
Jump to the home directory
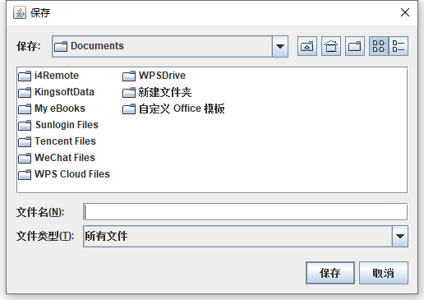[331, 46]
